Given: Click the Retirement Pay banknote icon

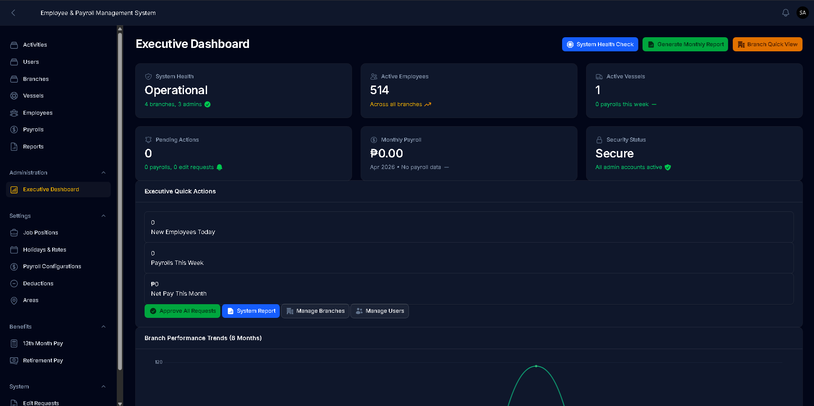Looking at the screenshot, I should [14, 361].
